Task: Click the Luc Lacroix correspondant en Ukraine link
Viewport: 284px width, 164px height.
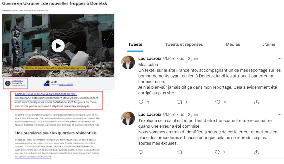Action: [x=33, y=157]
